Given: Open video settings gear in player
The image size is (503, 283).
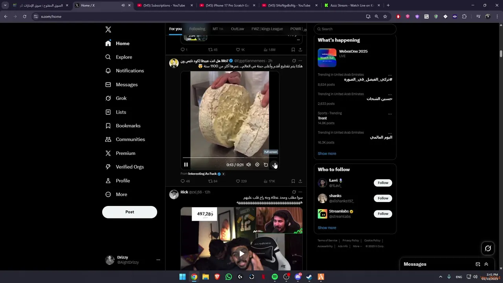Looking at the screenshot, I should click(x=257, y=165).
